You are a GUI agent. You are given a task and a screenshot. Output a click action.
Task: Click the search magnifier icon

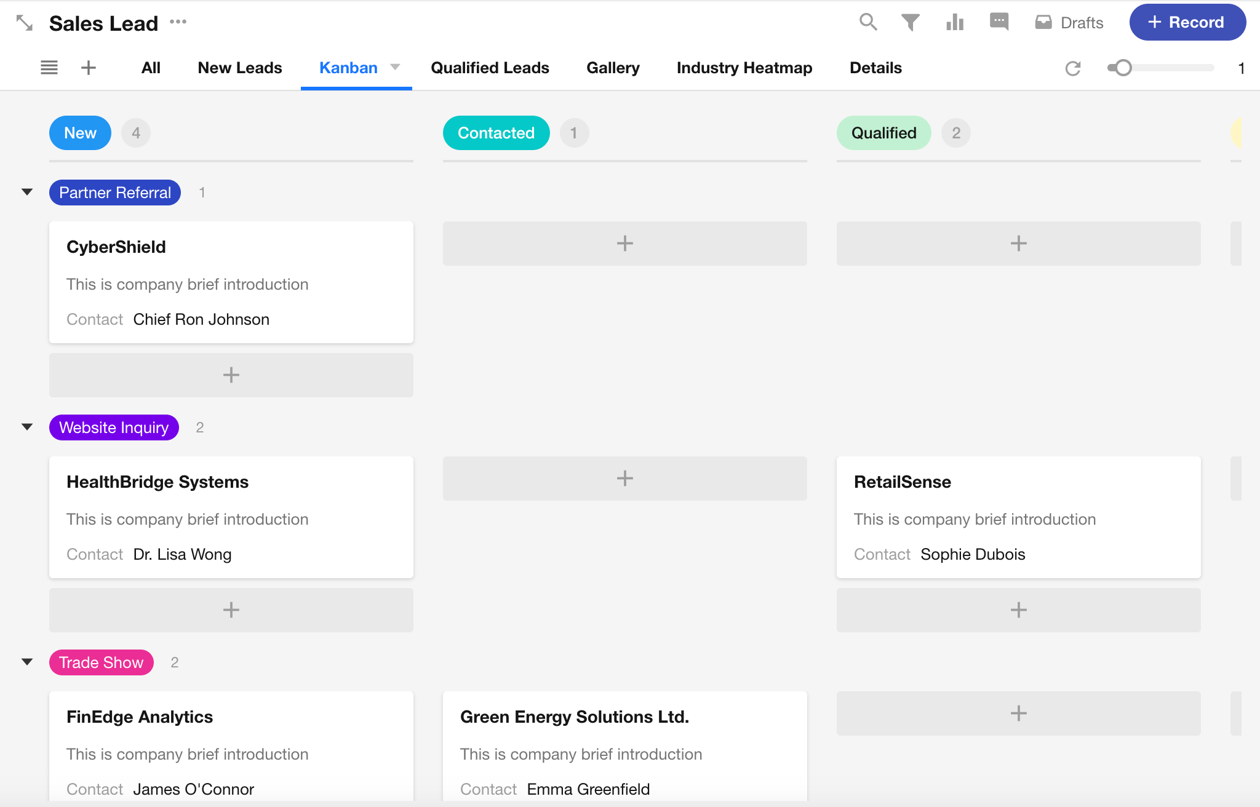pyautogui.click(x=868, y=22)
